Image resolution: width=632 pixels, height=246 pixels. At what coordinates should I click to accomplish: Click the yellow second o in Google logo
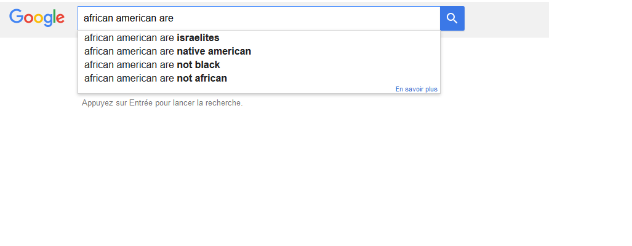click(39, 18)
